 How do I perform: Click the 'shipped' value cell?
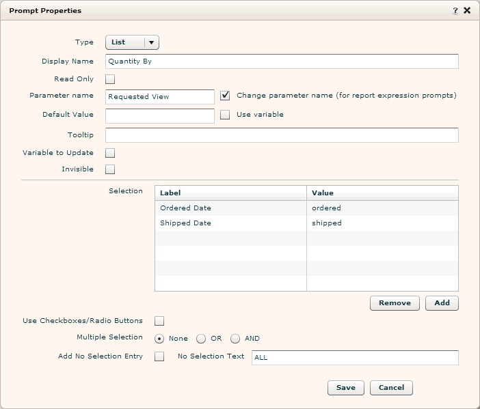click(x=382, y=223)
